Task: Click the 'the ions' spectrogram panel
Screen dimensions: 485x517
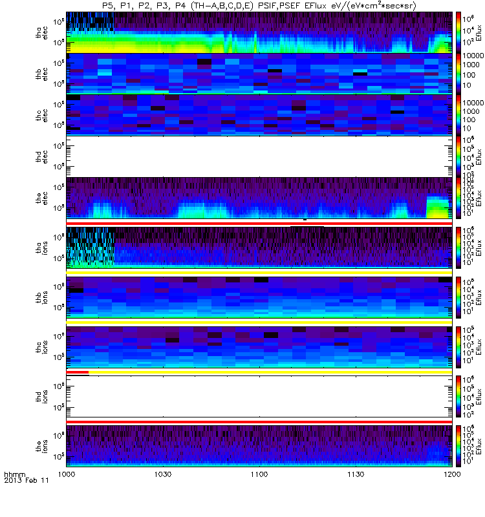Action: [259, 447]
